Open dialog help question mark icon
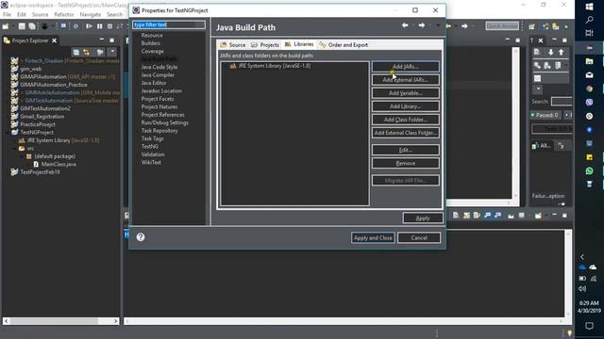Screen dimensions: 604x339 (x=141, y=237)
